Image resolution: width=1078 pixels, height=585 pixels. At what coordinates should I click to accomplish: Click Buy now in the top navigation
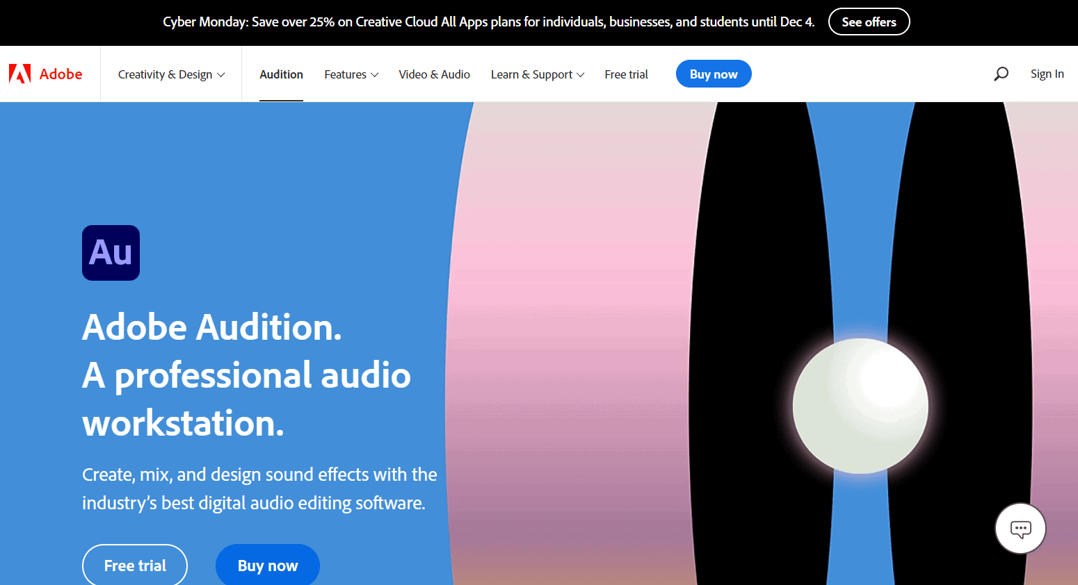(714, 74)
